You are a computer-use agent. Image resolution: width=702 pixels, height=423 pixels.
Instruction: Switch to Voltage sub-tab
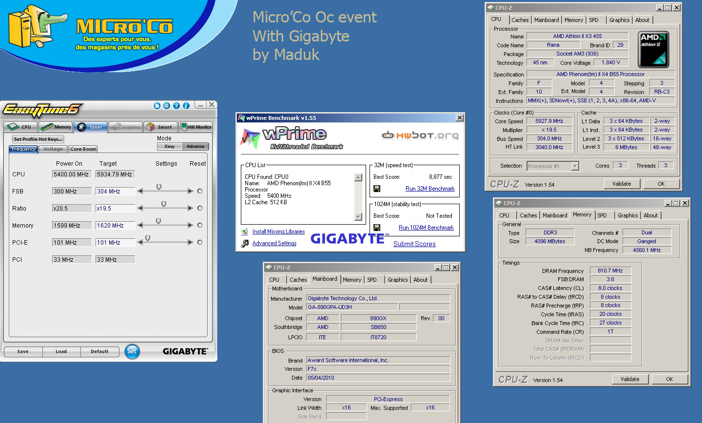coord(53,149)
